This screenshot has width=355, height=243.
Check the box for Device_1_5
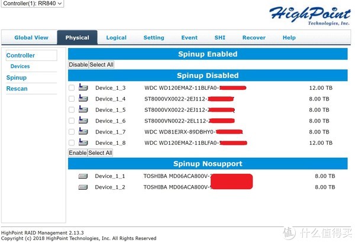(x=72, y=110)
